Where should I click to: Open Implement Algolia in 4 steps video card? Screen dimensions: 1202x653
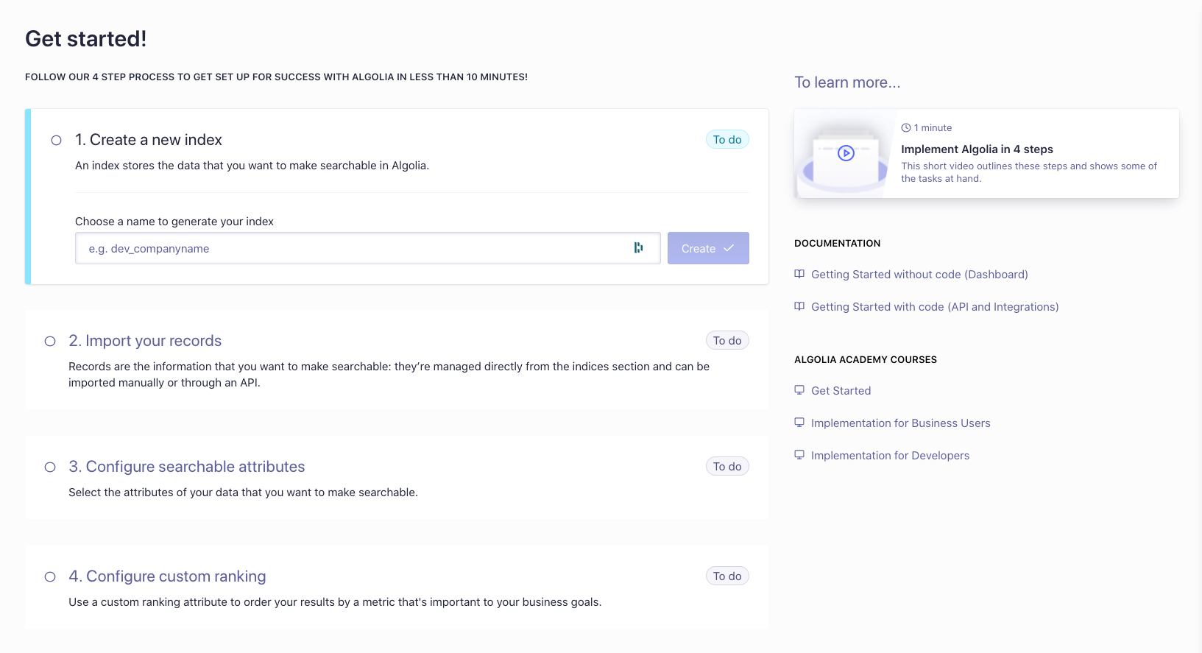coord(986,153)
